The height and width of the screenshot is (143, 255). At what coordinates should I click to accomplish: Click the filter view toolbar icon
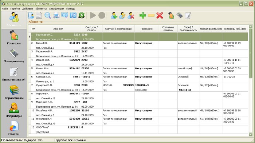click(x=73, y=16)
